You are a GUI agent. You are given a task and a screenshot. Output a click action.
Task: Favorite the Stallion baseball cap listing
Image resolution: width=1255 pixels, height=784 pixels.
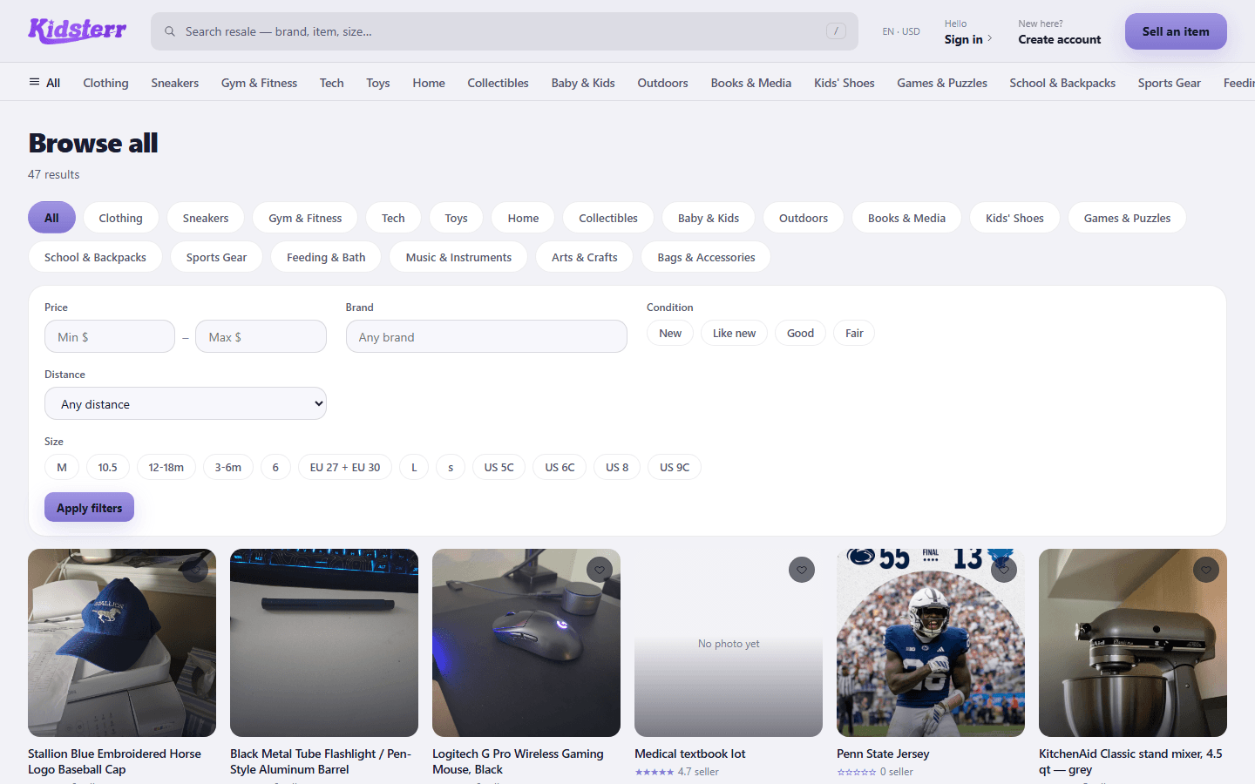pyautogui.click(x=195, y=570)
